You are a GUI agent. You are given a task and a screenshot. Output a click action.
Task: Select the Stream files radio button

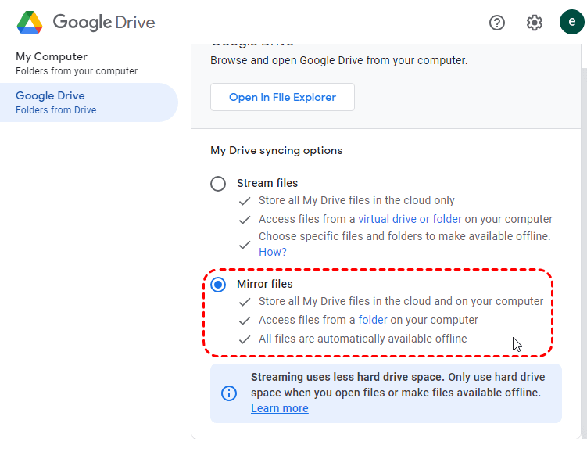219,184
